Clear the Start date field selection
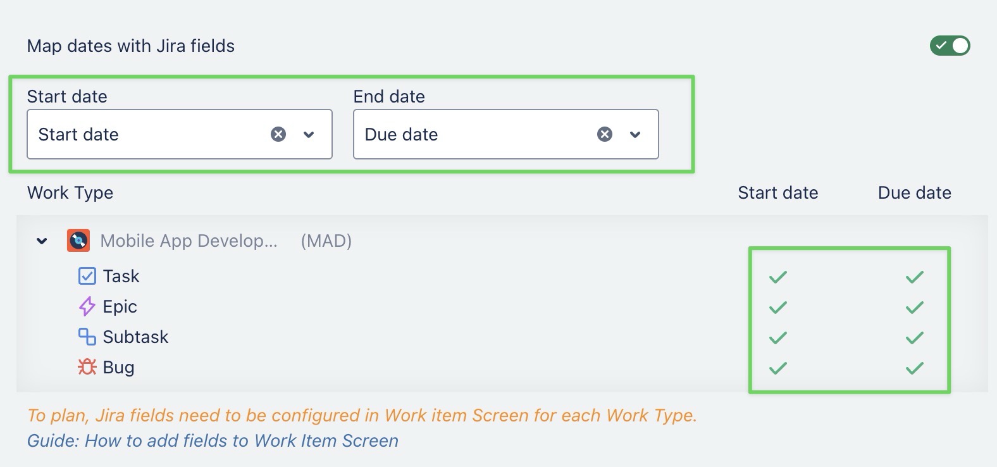This screenshot has width=997, height=467. pyautogui.click(x=278, y=134)
